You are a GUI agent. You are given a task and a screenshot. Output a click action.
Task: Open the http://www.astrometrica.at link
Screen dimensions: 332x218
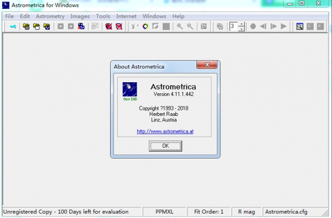(x=165, y=131)
